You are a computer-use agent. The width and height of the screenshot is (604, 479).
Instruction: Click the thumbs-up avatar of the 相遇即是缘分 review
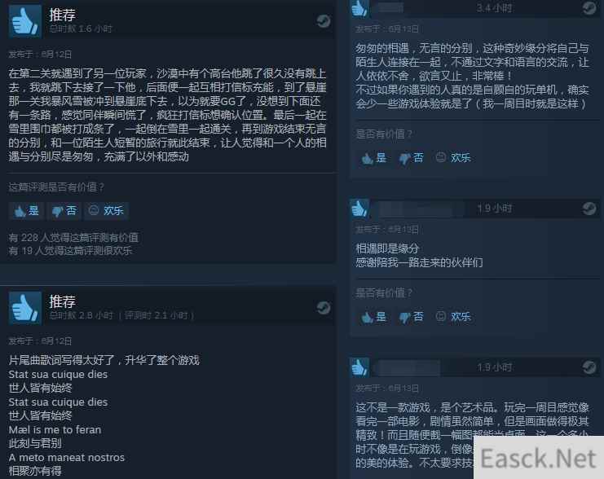[x=359, y=209]
